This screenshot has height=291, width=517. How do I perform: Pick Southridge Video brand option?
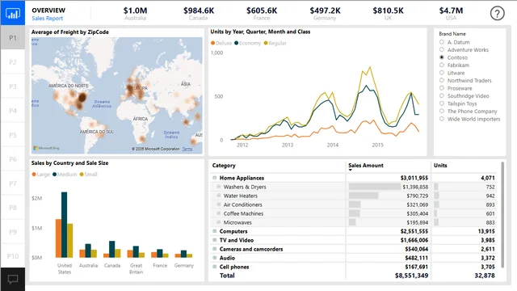click(x=442, y=95)
